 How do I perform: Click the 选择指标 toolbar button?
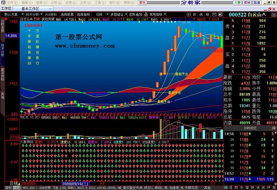83,15
